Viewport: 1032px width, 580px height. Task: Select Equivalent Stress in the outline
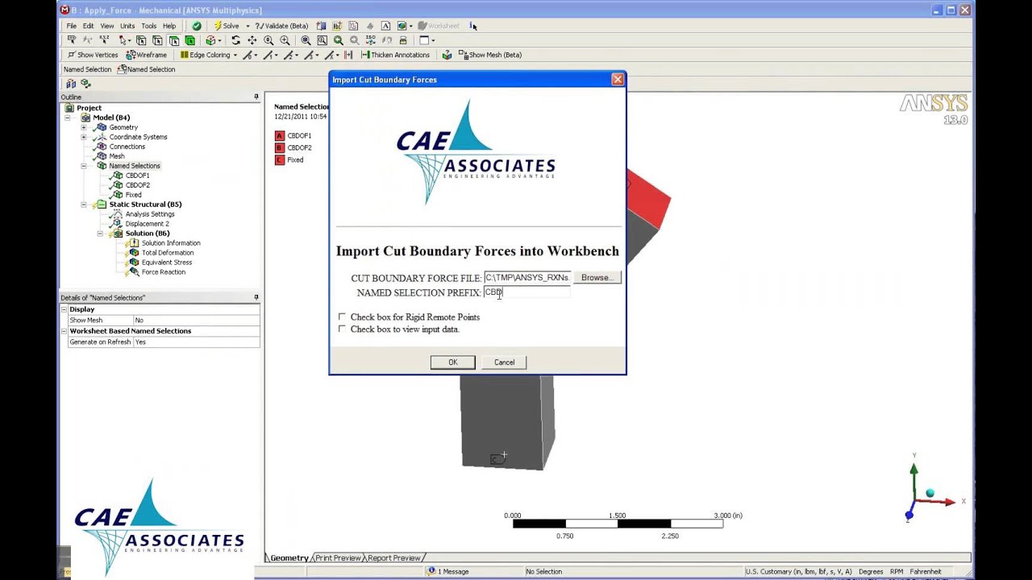click(x=166, y=263)
